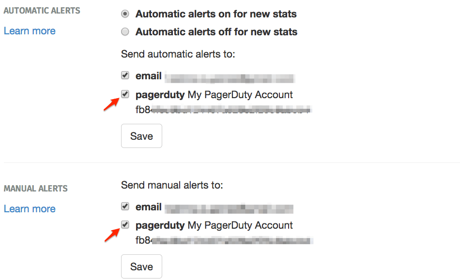Select "Automatic alerts on for new stats" radio
Viewport: 460px width, 279px height.
tap(125, 14)
